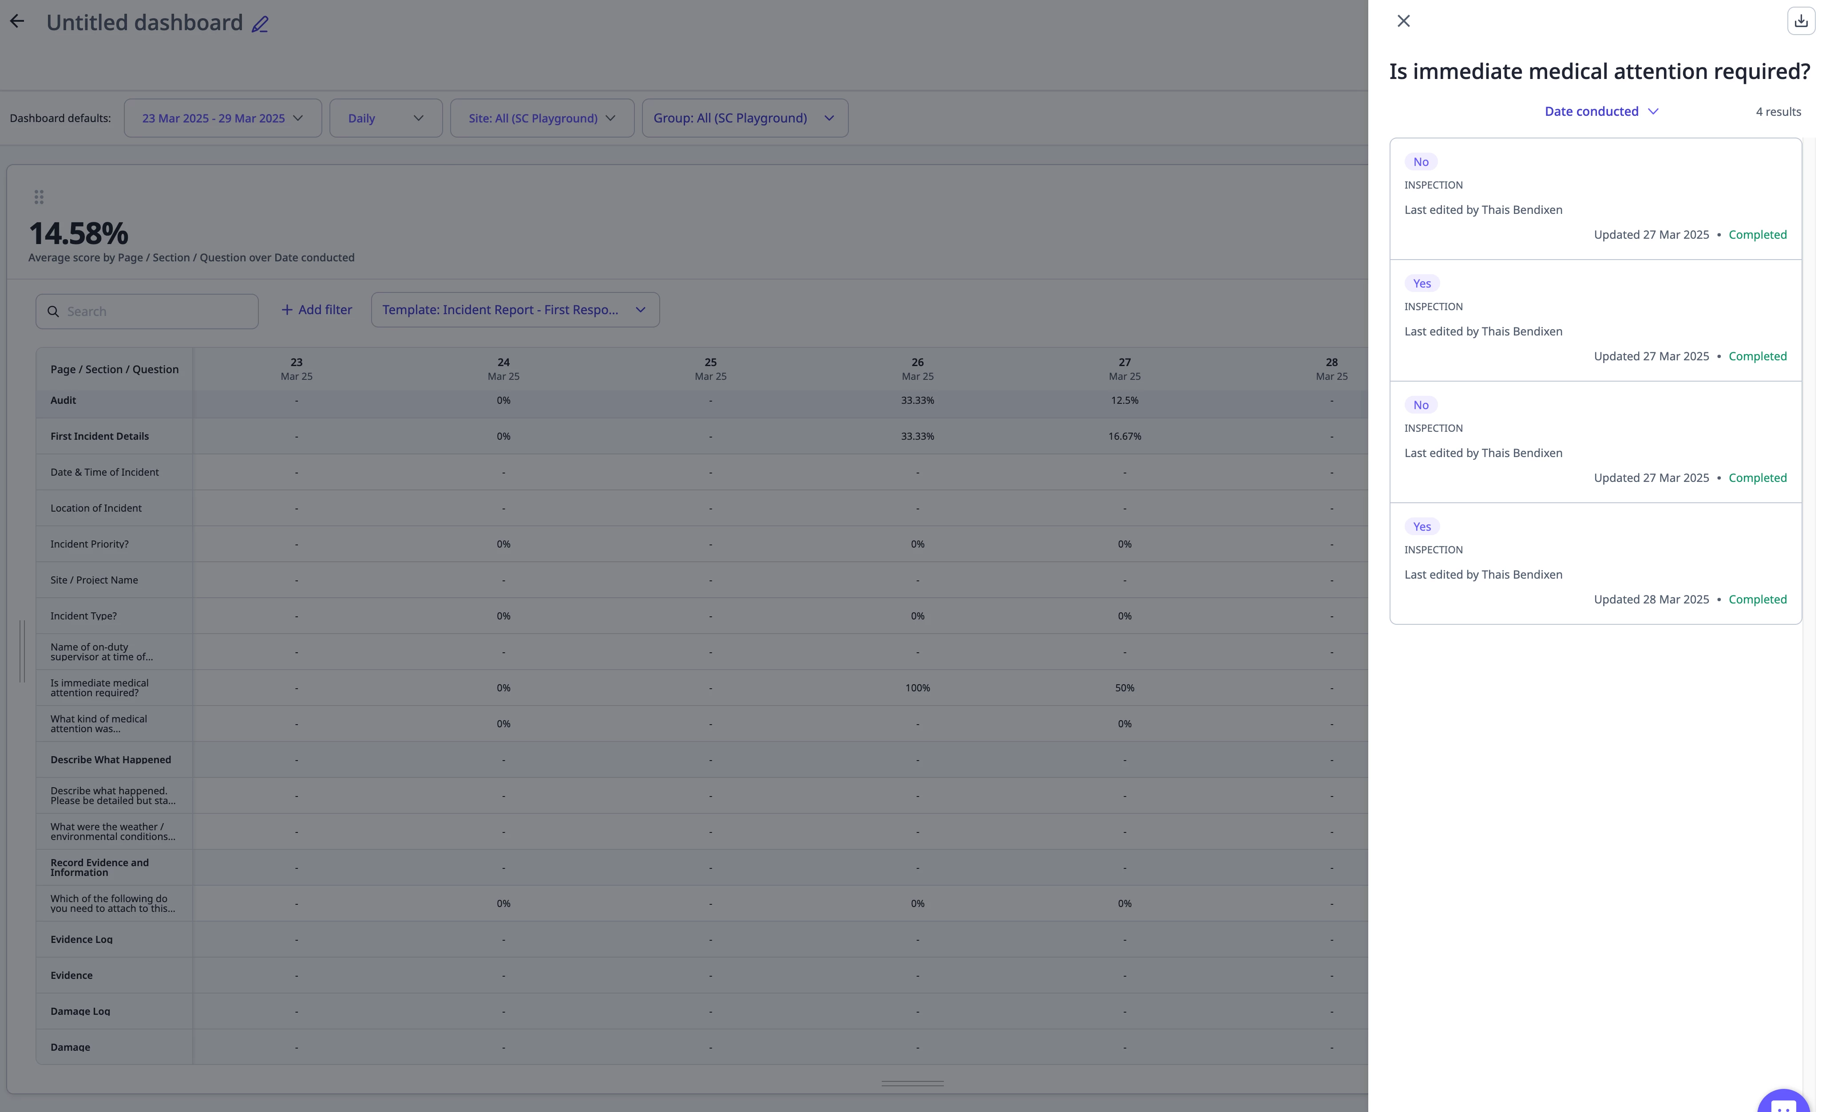The width and height of the screenshot is (1822, 1112).
Task: Select What kind of medical attention row
Action: tap(99, 723)
